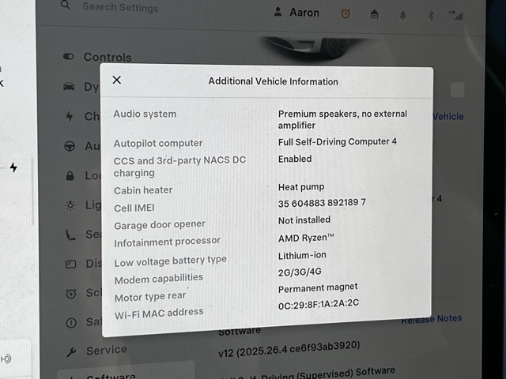Select the 'Heat pump' value
Image resolution: width=506 pixels, height=379 pixels.
pyautogui.click(x=301, y=187)
